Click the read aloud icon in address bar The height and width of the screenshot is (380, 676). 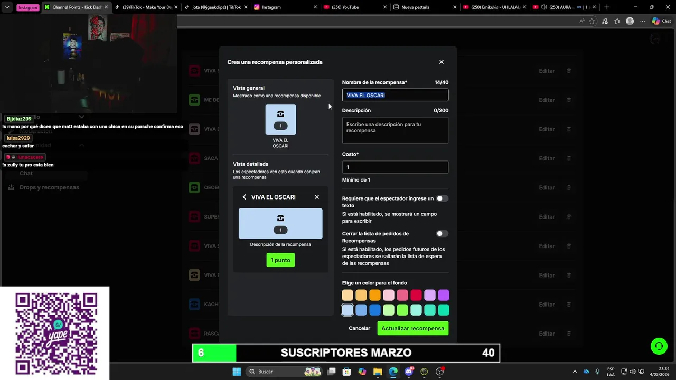(x=582, y=21)
